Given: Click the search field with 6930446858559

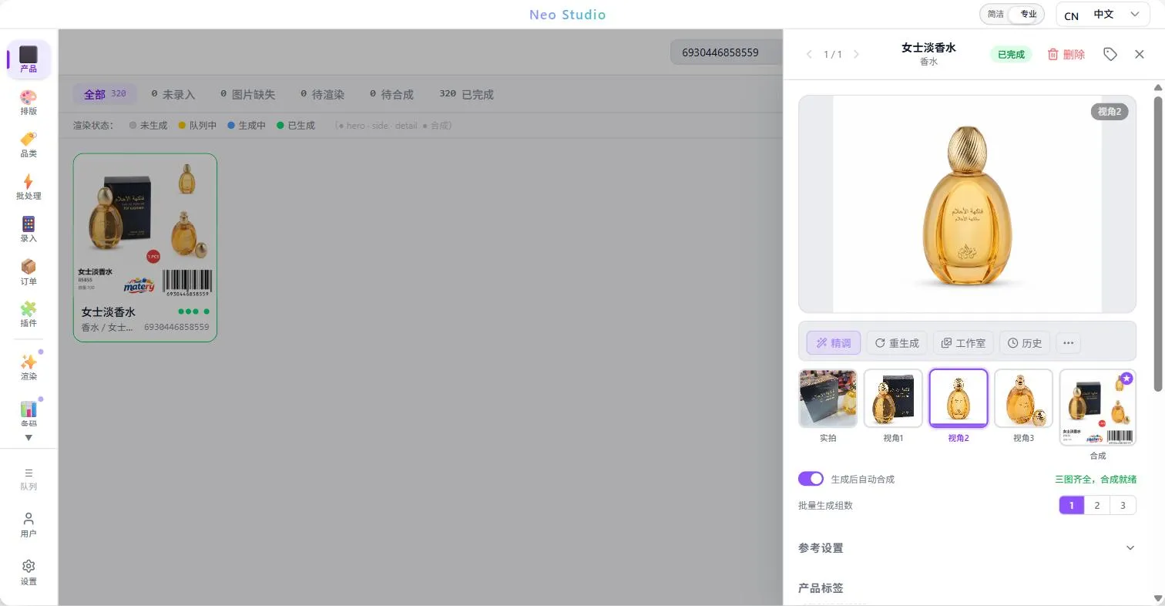Looking at the screenshot, I should tap(727, 52).
